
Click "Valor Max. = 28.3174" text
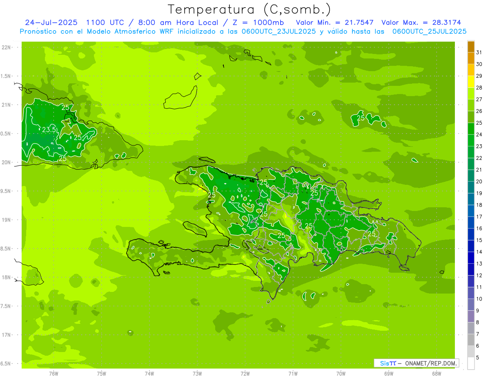[x=421, y=22]
